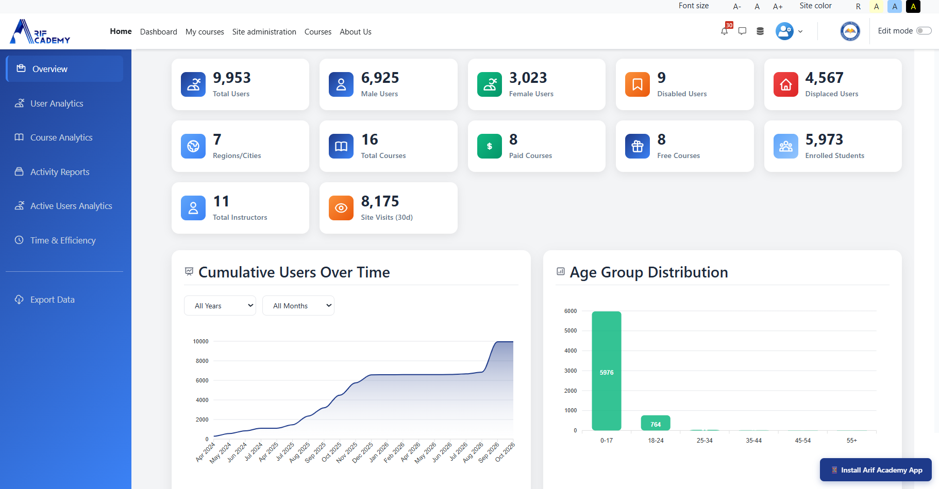939x489 pixels.
Task: Select Overview in the sidebar
Action: (x=64, y=69)
